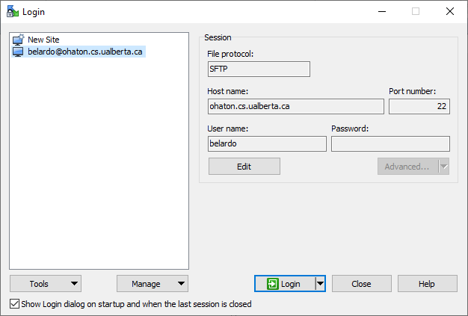Click the Host name input field
Viewport: 468px width, 316px height.
click(x=296, y=106)
